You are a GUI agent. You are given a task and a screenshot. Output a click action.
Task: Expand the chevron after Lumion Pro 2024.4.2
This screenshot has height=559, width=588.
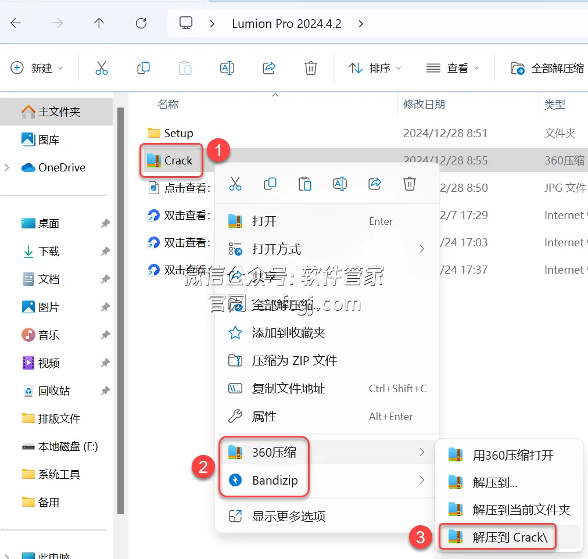pos(361,24)
